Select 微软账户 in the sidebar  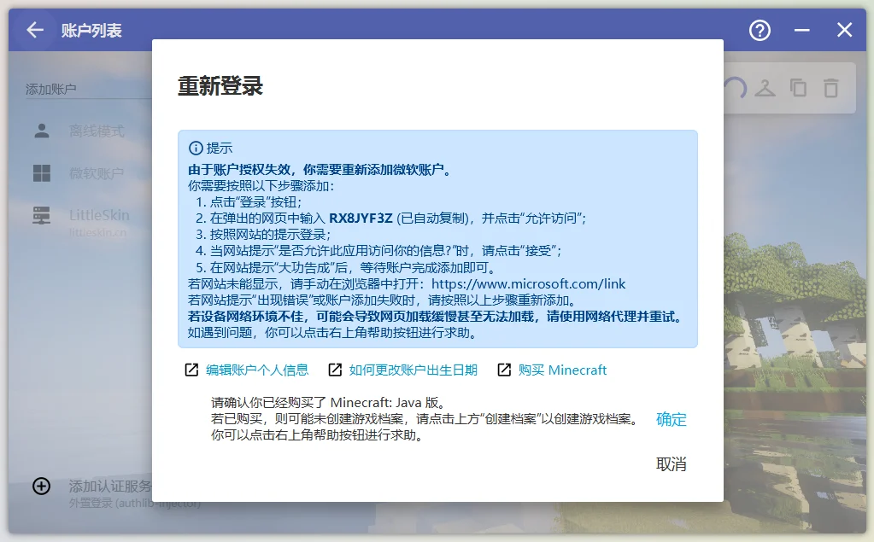[x=96, y=173]
